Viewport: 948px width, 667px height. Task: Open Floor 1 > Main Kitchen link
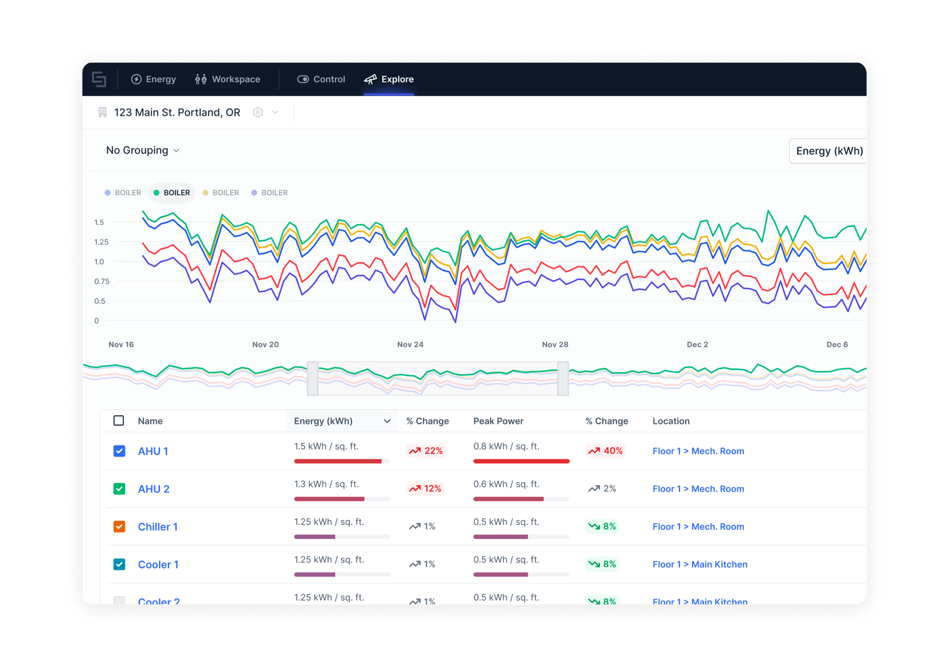click(700, 564)
